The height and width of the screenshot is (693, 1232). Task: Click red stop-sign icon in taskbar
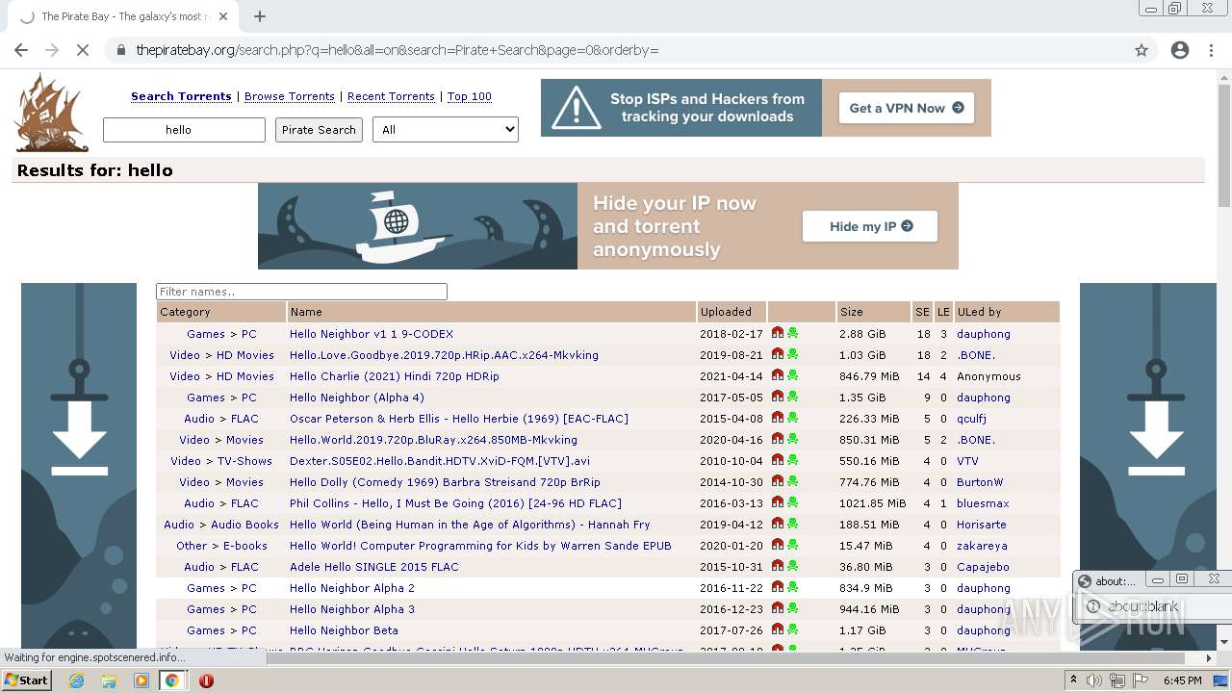coord(206,680)
